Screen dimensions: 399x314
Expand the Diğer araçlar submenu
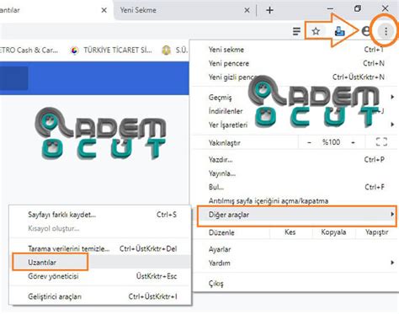pos(297,215)
